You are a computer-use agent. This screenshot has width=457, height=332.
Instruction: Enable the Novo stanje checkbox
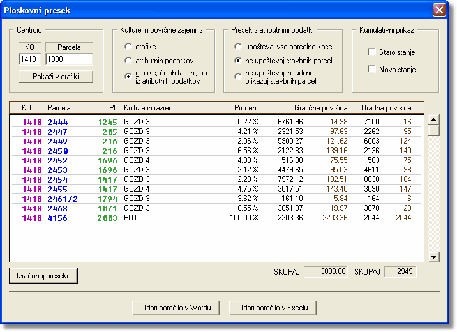pos(372,69)
